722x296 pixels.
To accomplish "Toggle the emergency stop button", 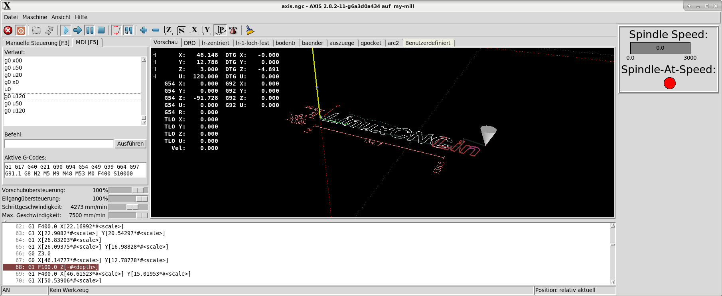I will pyautogui.click(x=8, y=30).
